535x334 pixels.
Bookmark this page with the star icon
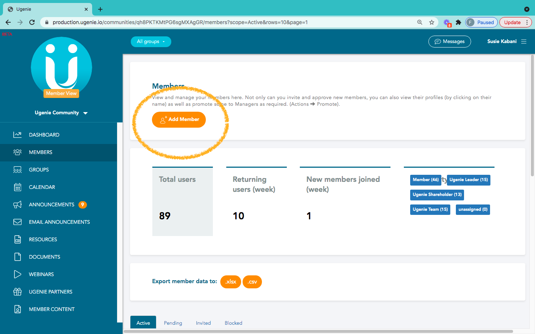[x=432, y=22]
